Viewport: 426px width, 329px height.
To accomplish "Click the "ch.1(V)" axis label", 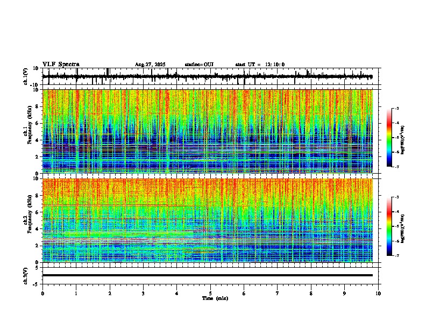I will (x=26, y=76).
